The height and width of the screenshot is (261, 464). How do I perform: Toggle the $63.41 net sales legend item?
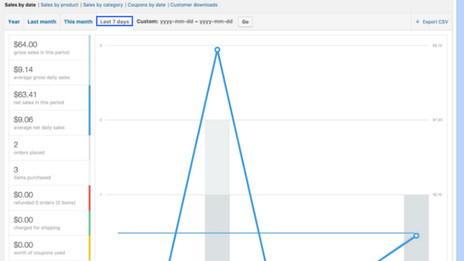49,98
